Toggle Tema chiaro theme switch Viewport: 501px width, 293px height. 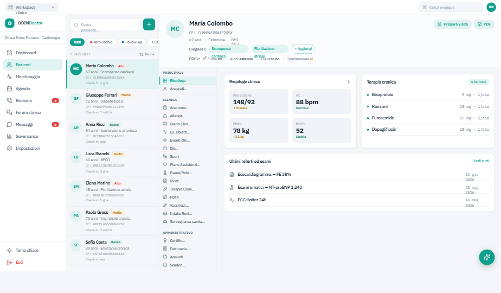point(33,251)
